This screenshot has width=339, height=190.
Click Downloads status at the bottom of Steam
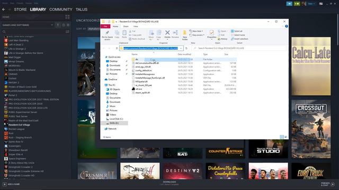(x=169, y=183)
